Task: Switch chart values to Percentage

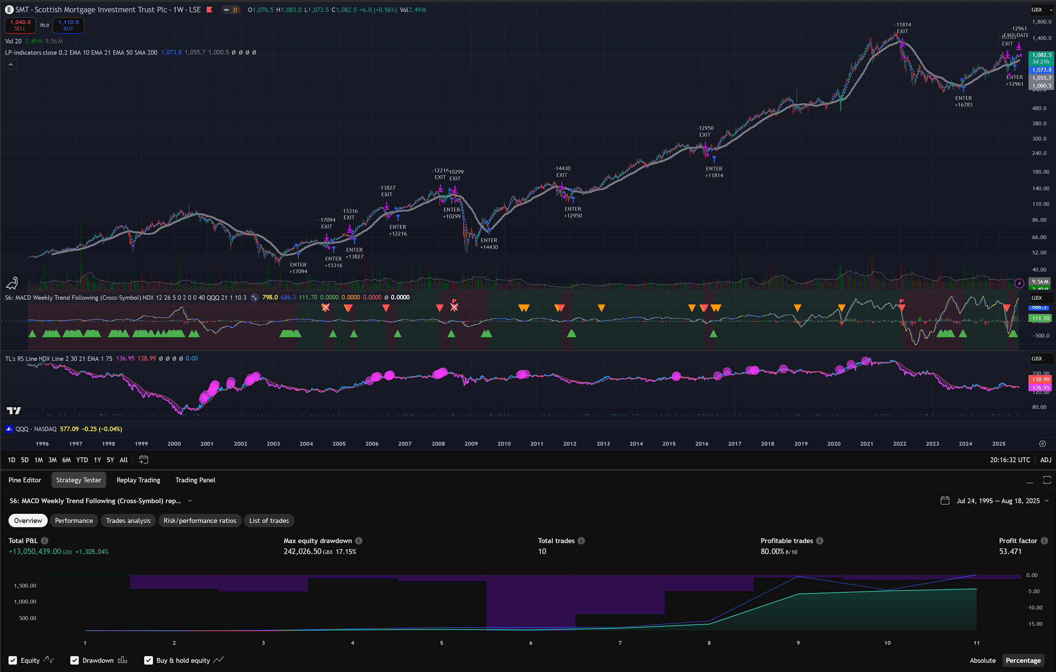Action: (1023, 661)
